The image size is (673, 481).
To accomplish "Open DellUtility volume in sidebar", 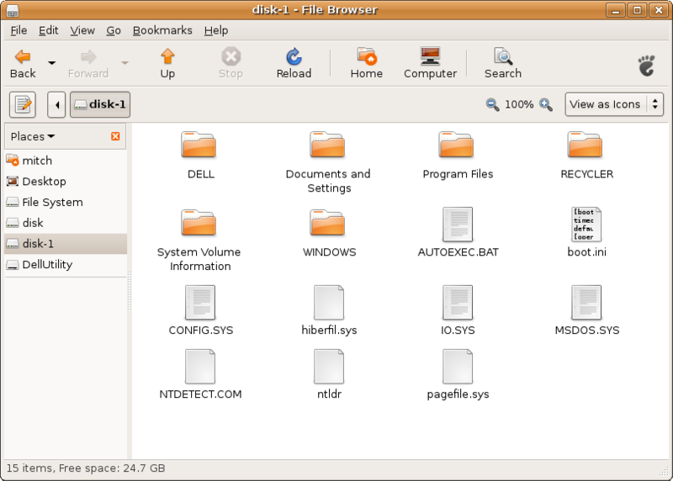I will click(x=66, y=264).
